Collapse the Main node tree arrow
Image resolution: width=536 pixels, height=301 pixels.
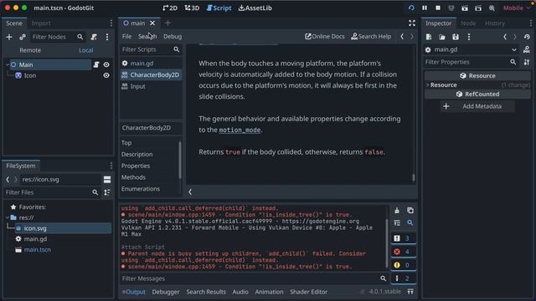tap(8, 64)
